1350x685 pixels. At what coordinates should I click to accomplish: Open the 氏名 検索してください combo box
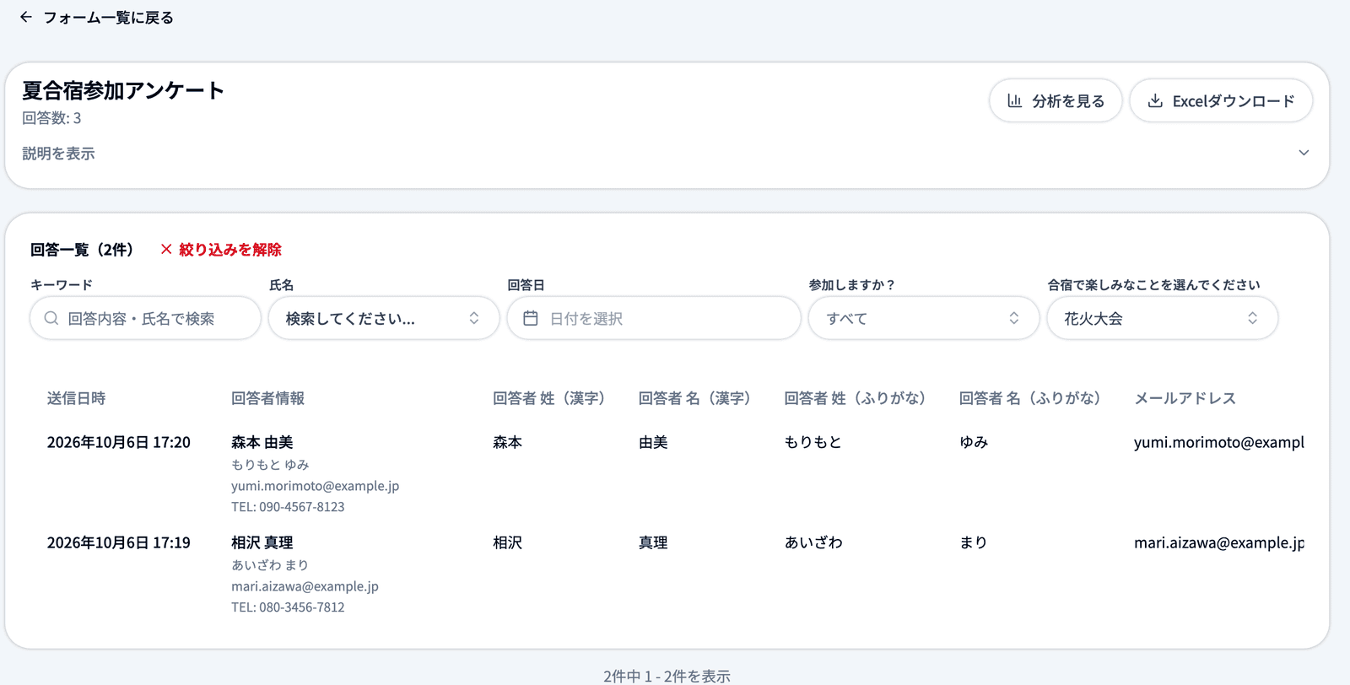pos(384,318)
